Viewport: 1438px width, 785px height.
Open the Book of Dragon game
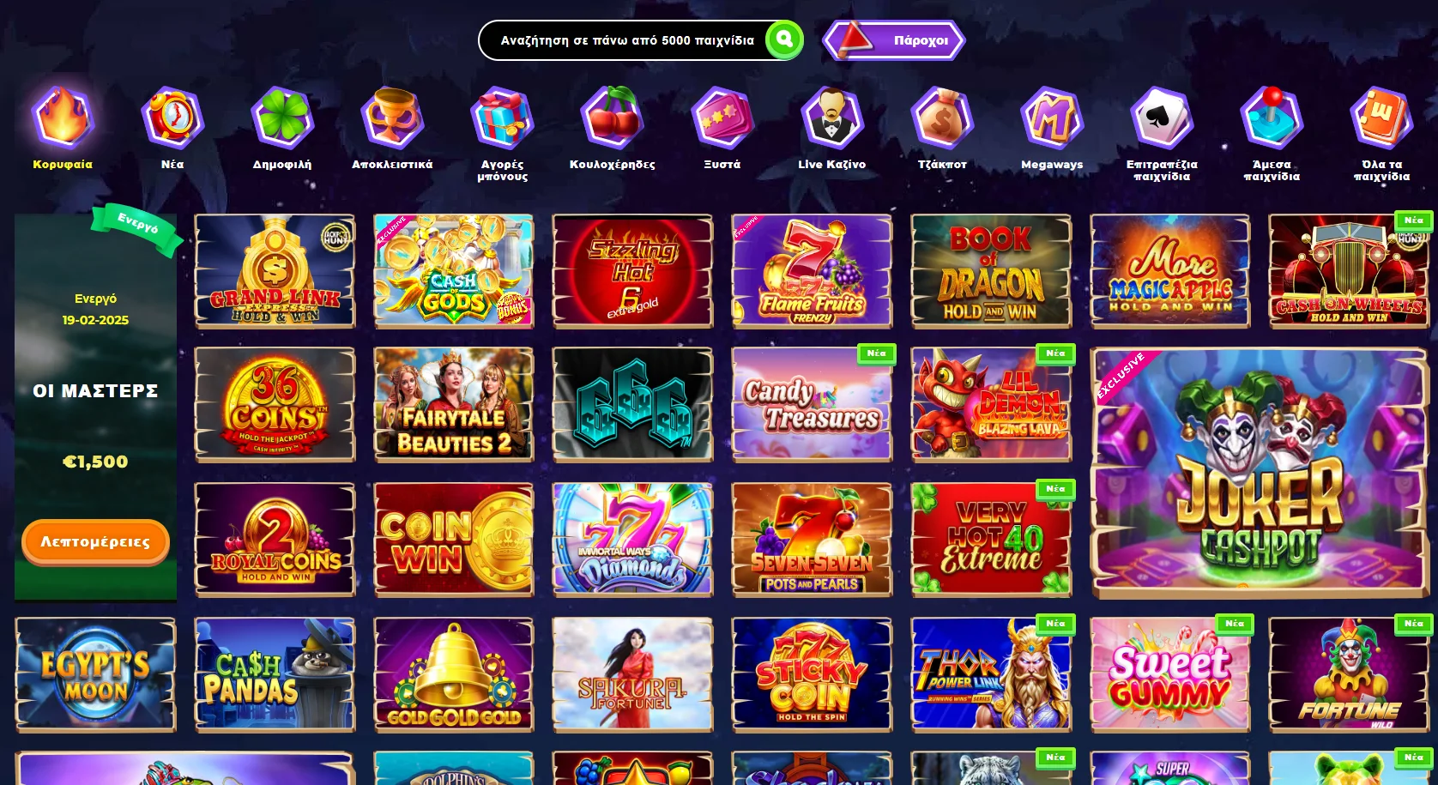[x=991, y=271]
